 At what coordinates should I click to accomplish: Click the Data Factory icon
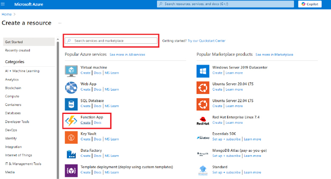[71, 153]
